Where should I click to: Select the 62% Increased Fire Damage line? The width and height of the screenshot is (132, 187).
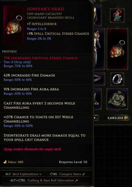point(29,75)
